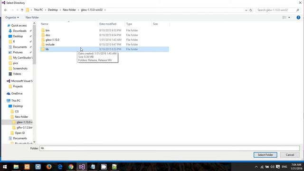Go up one folder level

click(x=22, y=10)
